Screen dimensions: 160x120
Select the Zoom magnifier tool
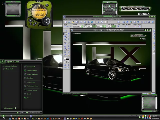[65, 52]
